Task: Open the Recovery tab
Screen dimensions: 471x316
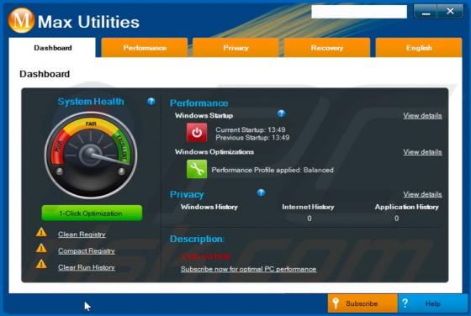Action: (327, 48)
